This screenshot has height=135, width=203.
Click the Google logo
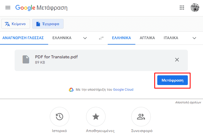[x=25, y=8]
